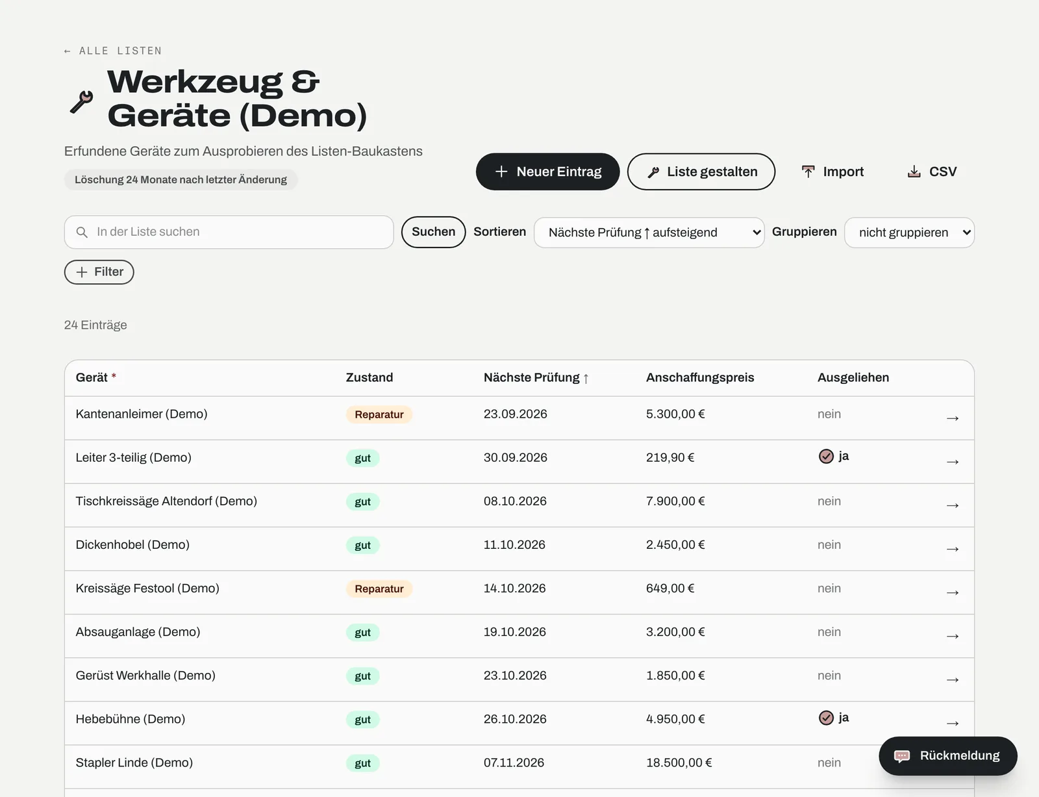Viewport: 1039px width, 797px height.
Task: Open Dickenhobel (Demo) via row arrow
Action: [x=953, y=549]
